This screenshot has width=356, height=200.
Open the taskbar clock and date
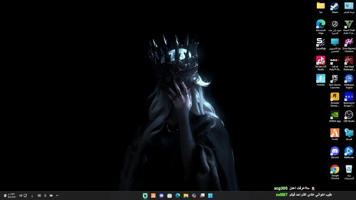pyautogui.click(x=12, y=196)
